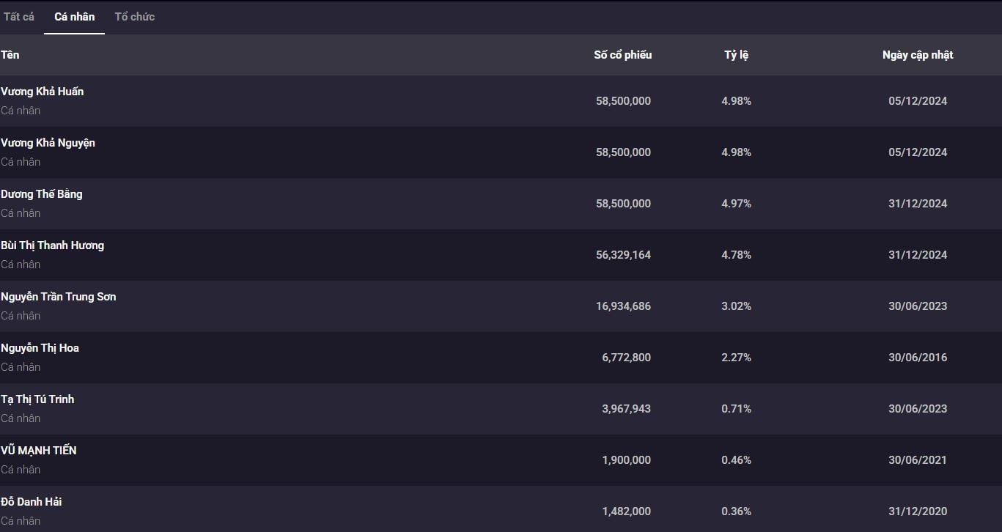Select Nguyễn Trần Trung Sơn entry
The width and height of the screenshot is (1002, 532).
59,297
